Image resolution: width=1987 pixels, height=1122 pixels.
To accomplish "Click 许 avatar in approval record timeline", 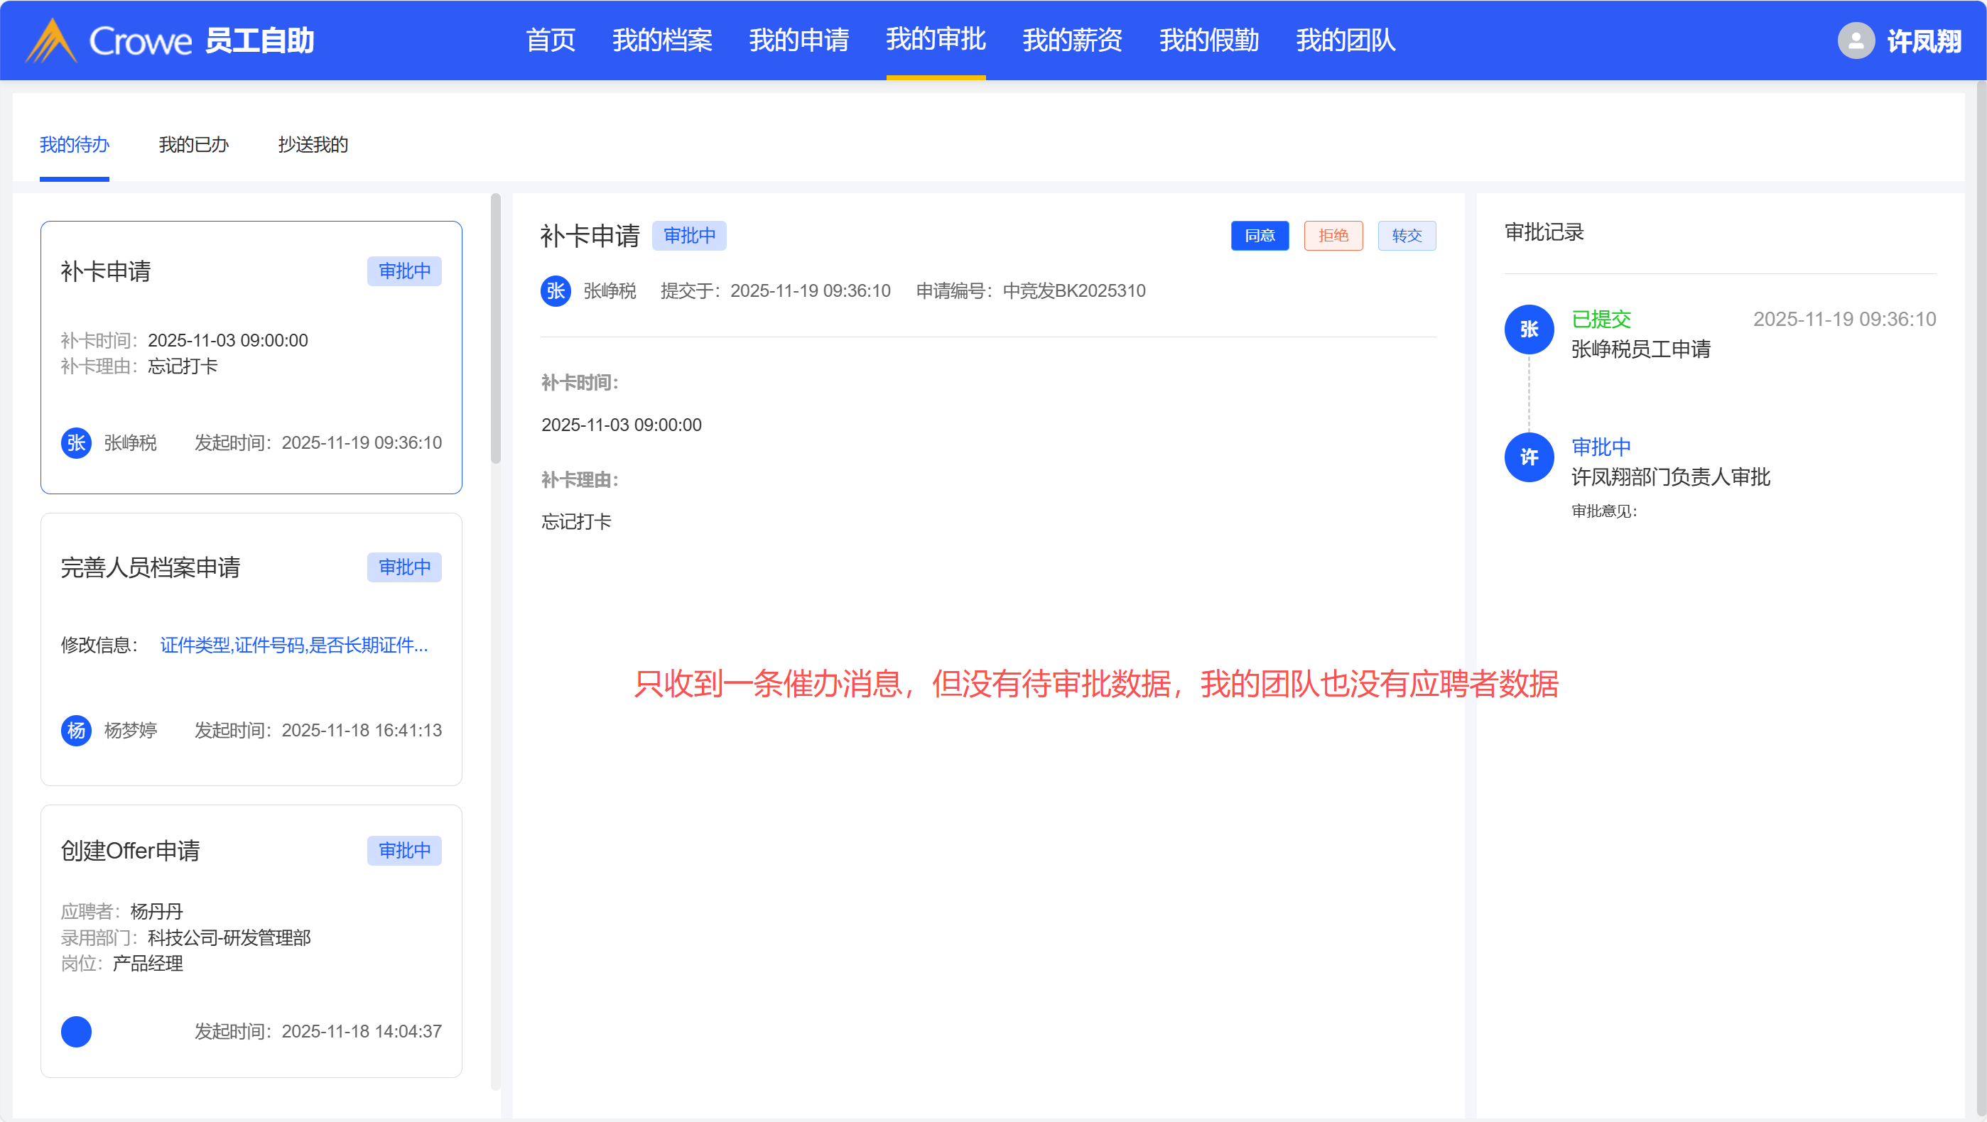I will tap(1529, 457).
